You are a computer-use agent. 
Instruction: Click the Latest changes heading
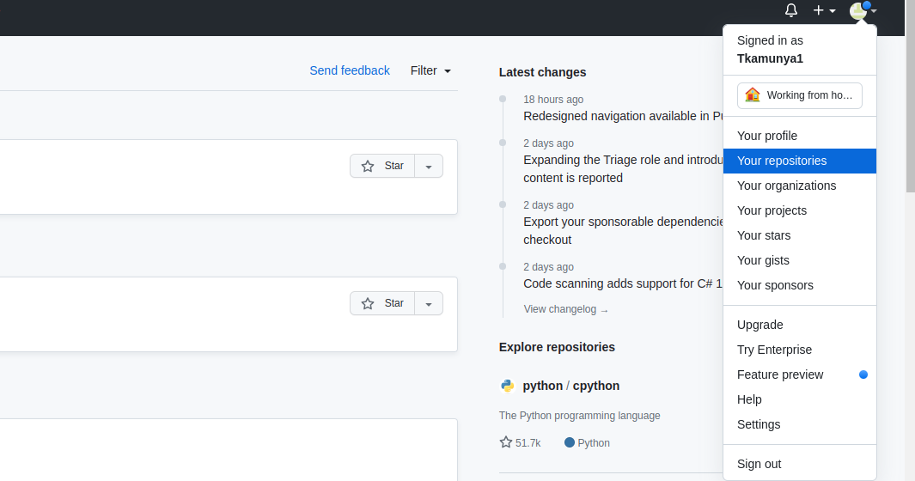pos(542,72)
